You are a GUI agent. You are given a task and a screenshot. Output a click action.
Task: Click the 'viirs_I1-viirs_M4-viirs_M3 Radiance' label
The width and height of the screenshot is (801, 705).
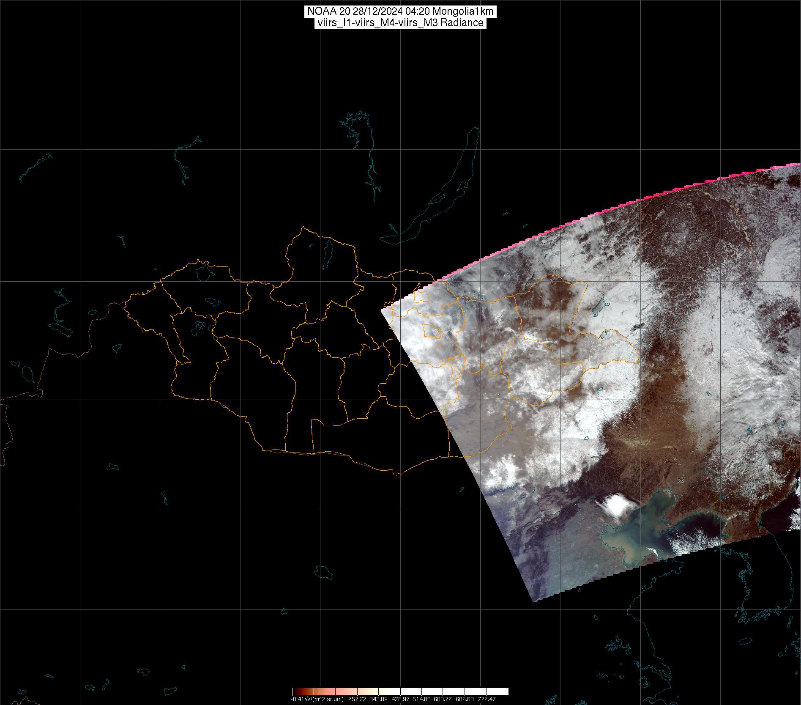pyautogui.click(x=400, y=23)
